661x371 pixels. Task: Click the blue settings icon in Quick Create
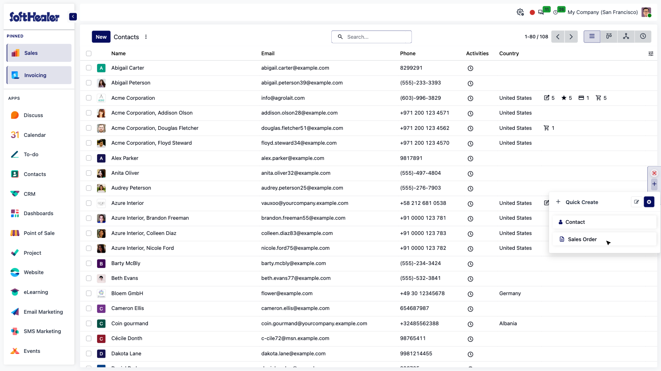point(649,202)
